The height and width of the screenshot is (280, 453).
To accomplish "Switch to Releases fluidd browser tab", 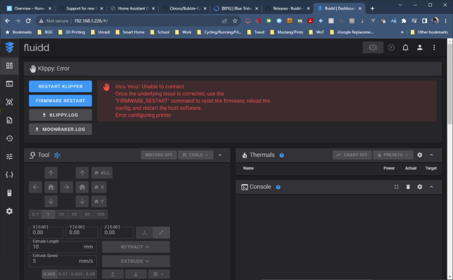I will pos(288,8).
